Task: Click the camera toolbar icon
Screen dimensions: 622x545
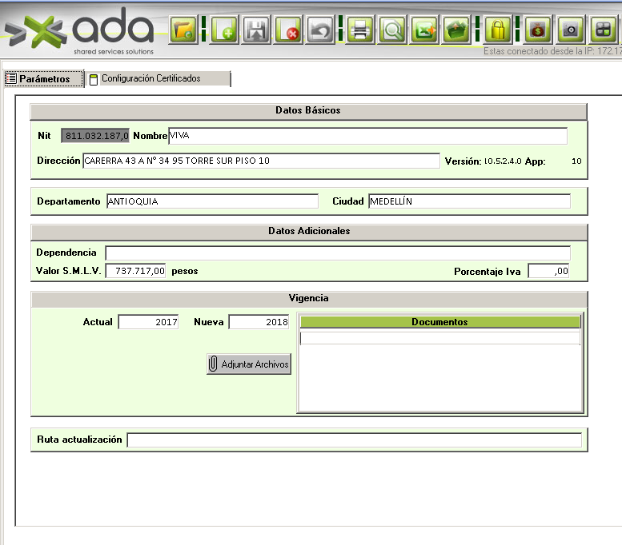Action: [x=571, y=30]
